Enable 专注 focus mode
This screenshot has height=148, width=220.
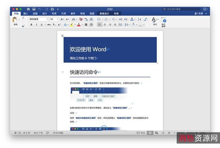141,133
